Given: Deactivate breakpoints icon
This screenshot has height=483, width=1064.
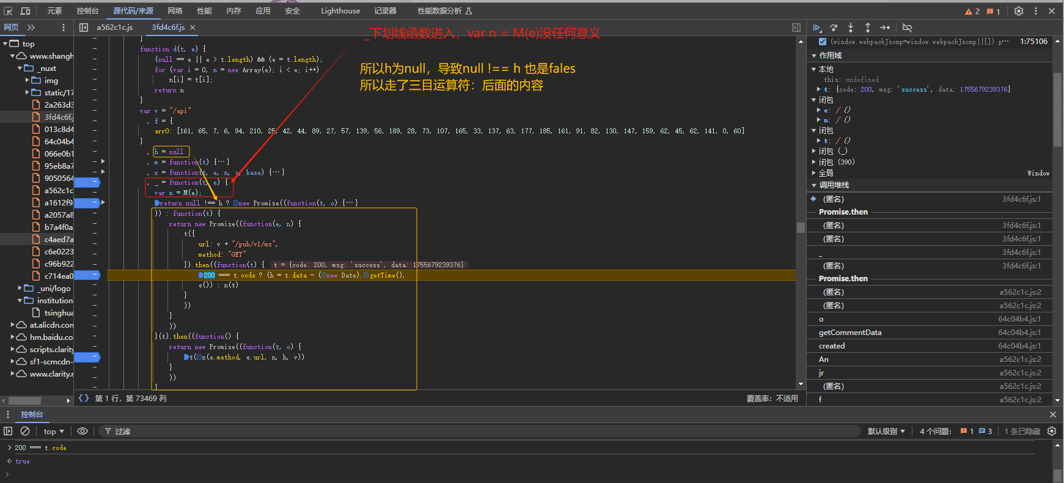Looking at the screenshot, I should [x=907, y=28].
